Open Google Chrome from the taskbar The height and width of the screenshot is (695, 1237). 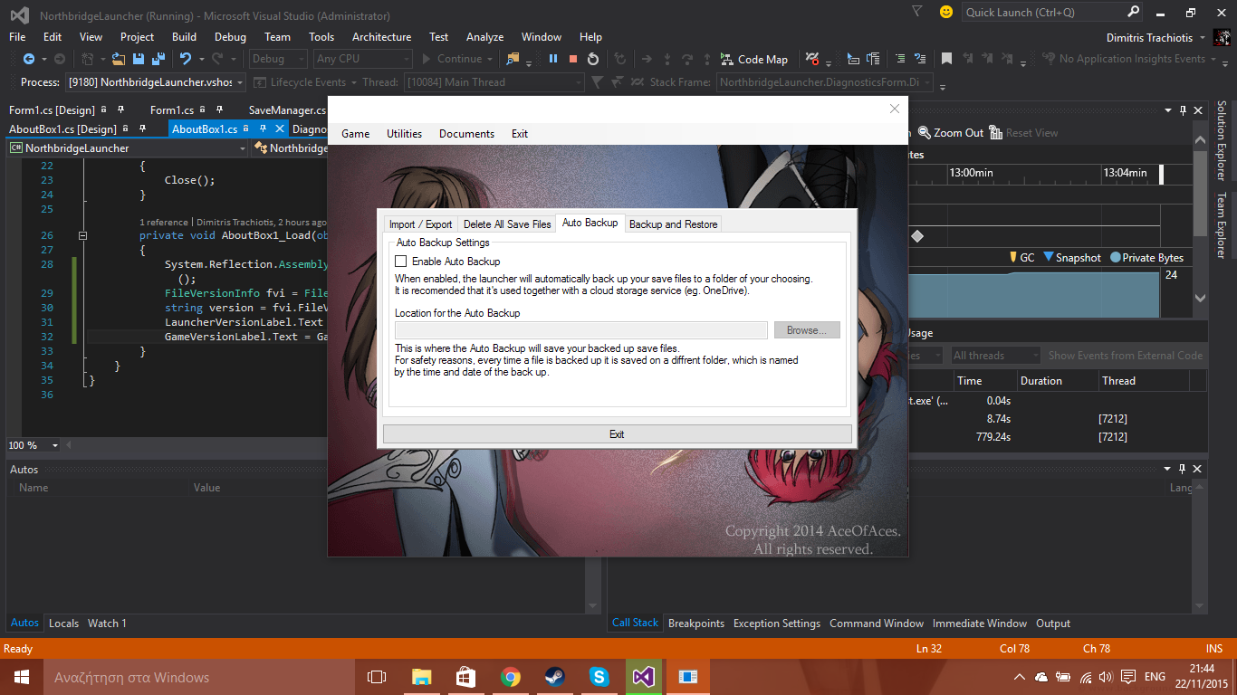coord(511,677)
